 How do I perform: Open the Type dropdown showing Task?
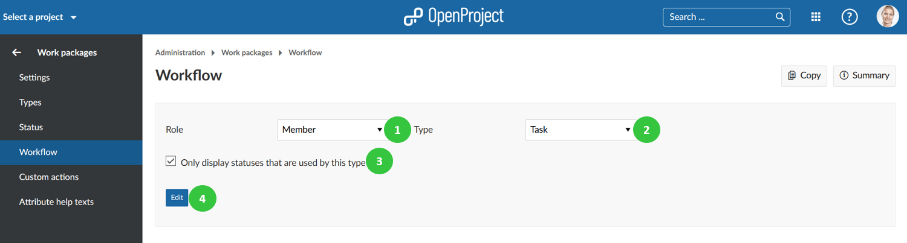[579, 130]
